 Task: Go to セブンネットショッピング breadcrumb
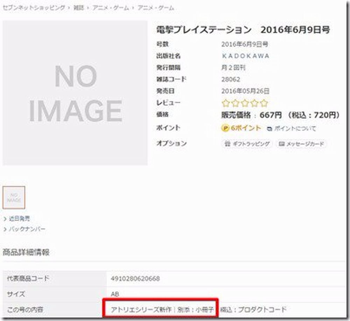[34, 8]
